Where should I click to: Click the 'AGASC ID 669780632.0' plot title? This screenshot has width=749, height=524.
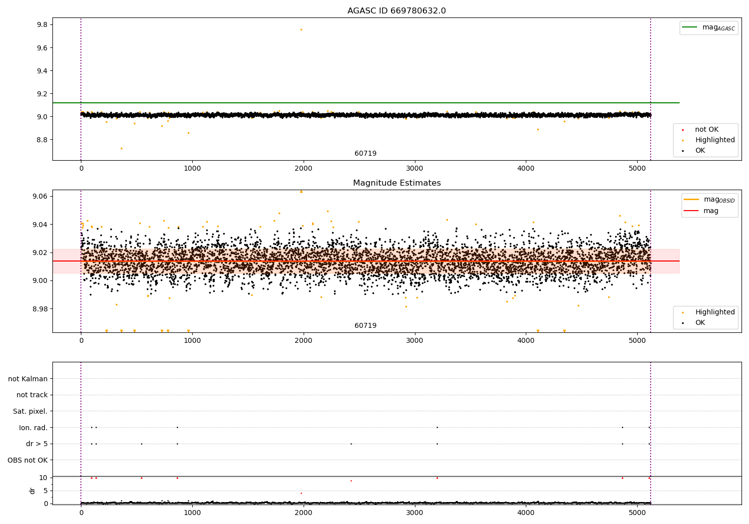396,11
